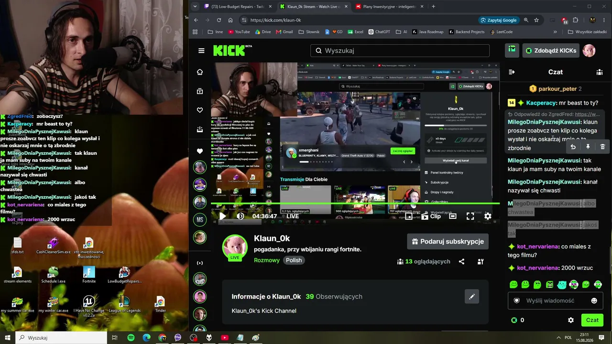Select the sfds.txt desktop file
This screenshot has height=344, width=612.
[x=18, y=245]
